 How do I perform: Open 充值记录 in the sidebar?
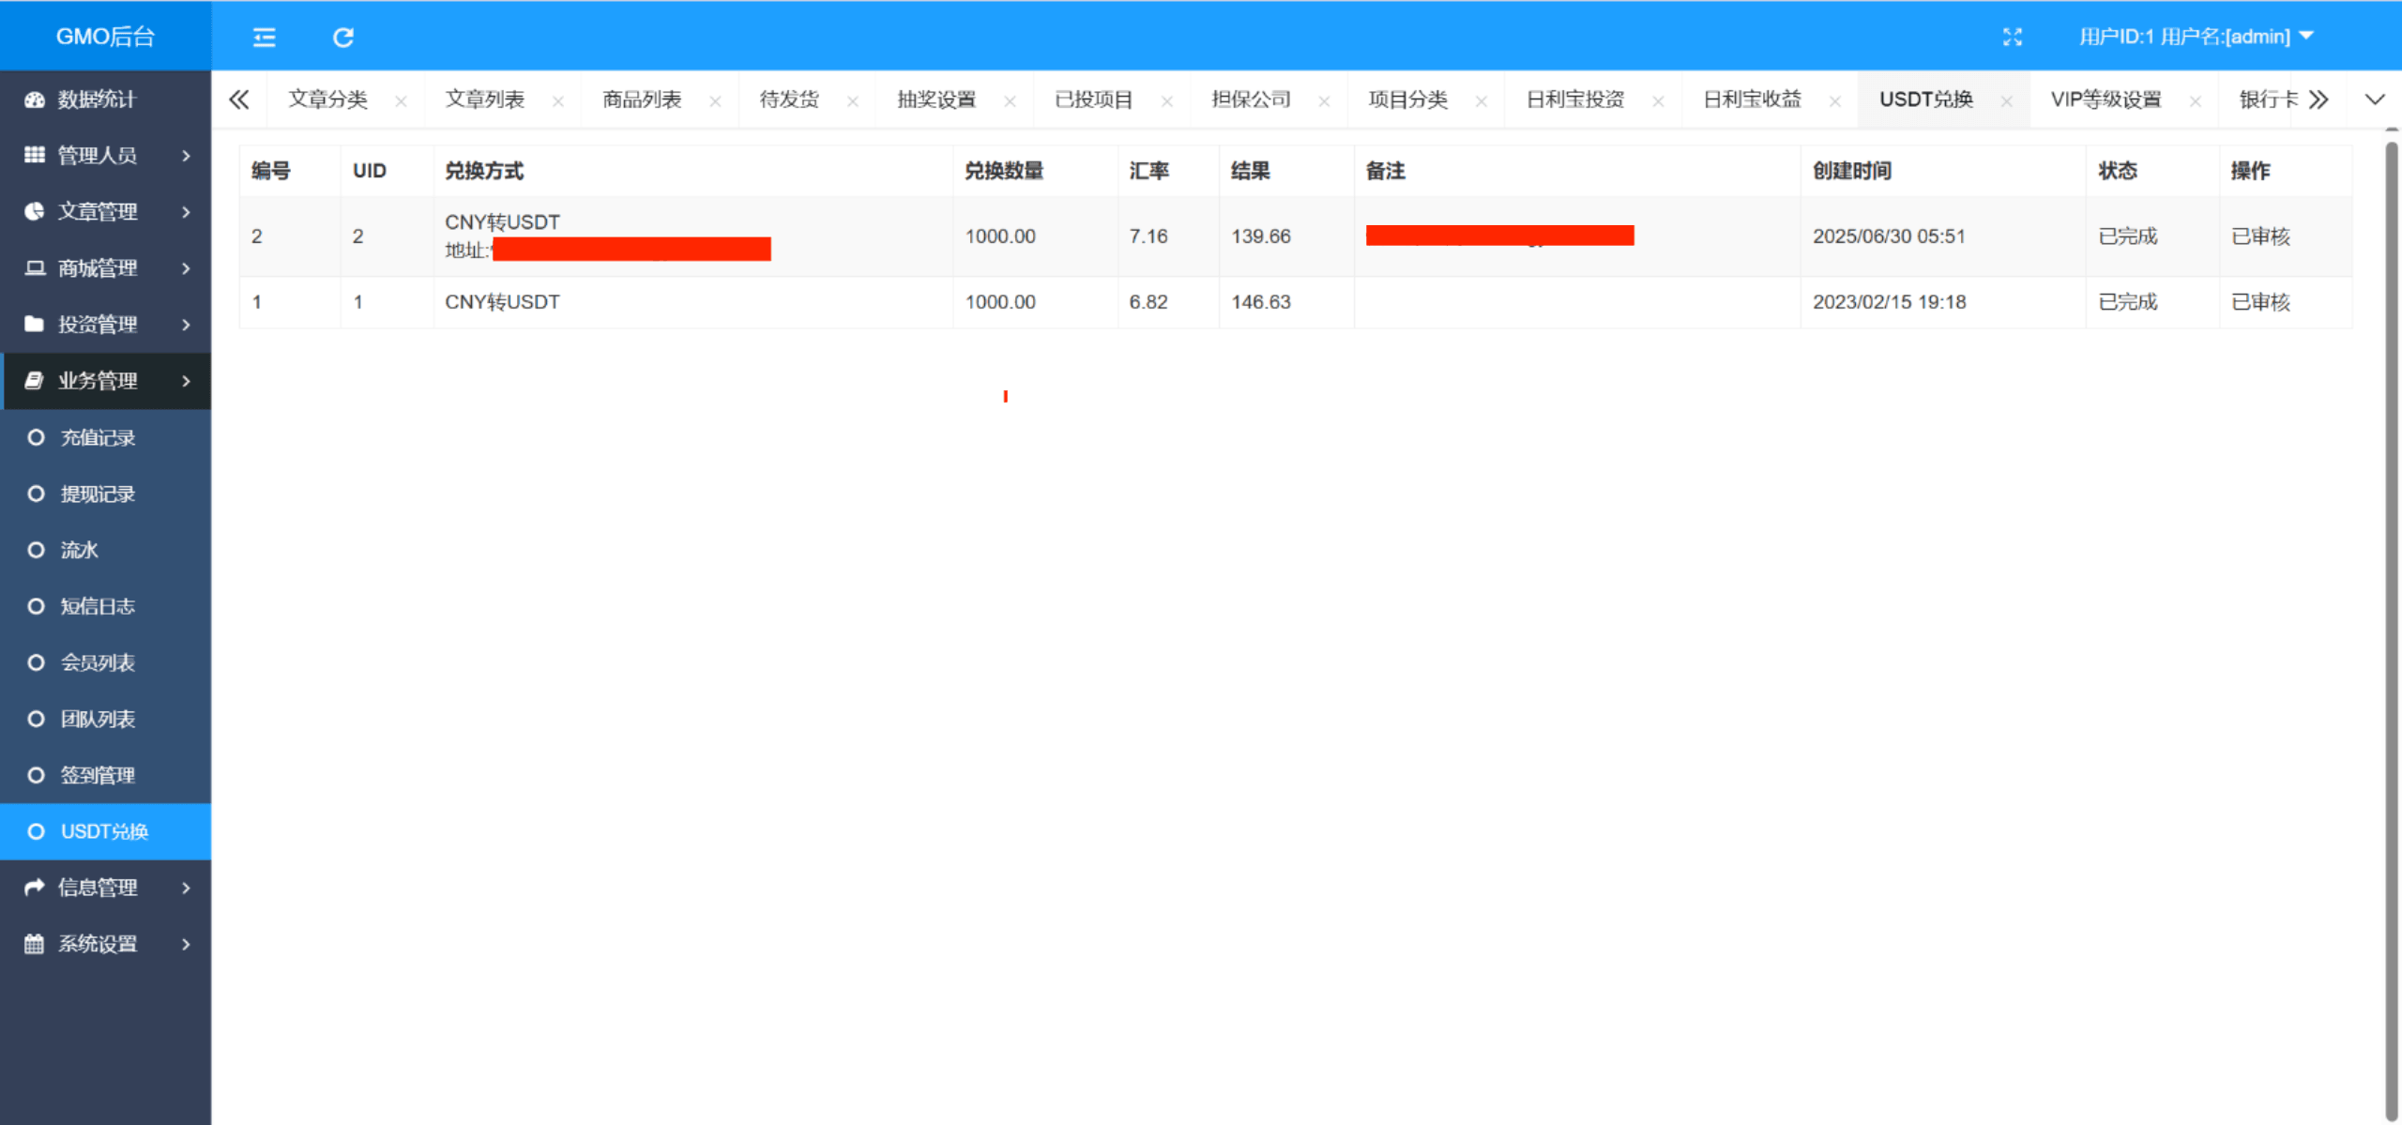[98, 437]
